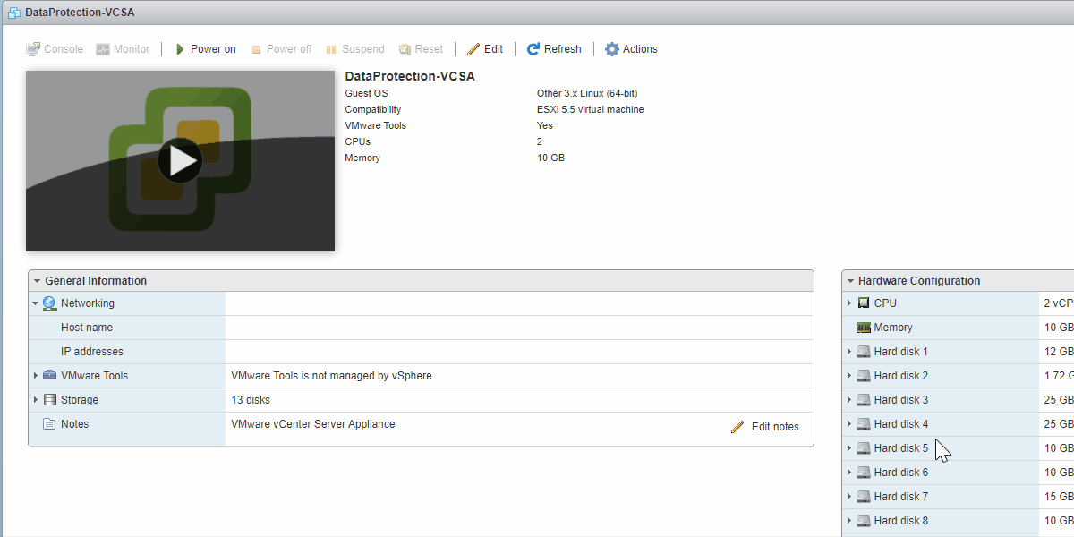The image size is (1074, 537).
Task: Open the Actions gear menu
Action: (x=631, y=49)
